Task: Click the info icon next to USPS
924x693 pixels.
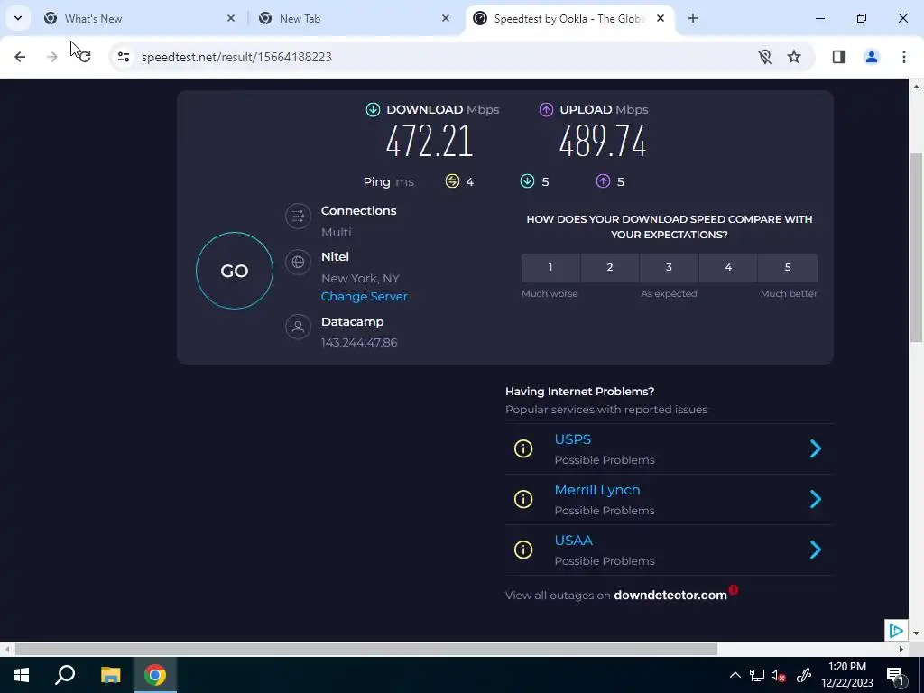Action: click(523, 448)
